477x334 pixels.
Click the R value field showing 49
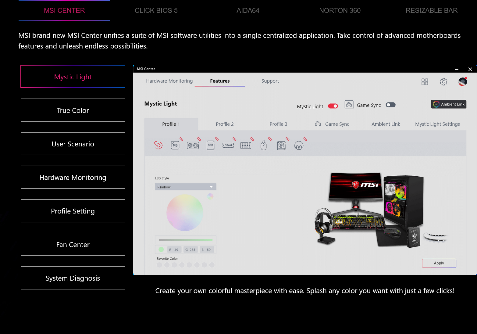pyautogui.click(x=174, y=250)
